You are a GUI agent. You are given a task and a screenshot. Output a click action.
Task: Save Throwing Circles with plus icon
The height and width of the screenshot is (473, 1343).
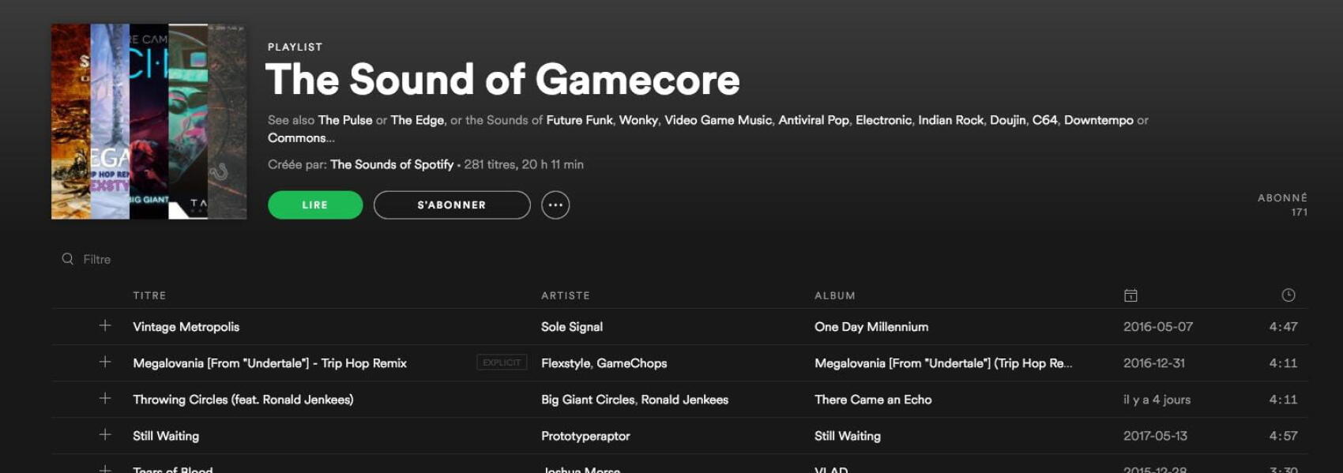coord(105,399)
